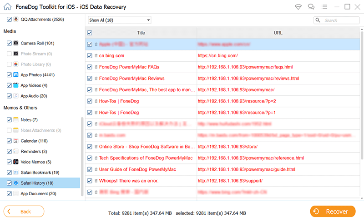Click the search magnifier icon
Screen dimensions: 364x222
coord(318,20)
